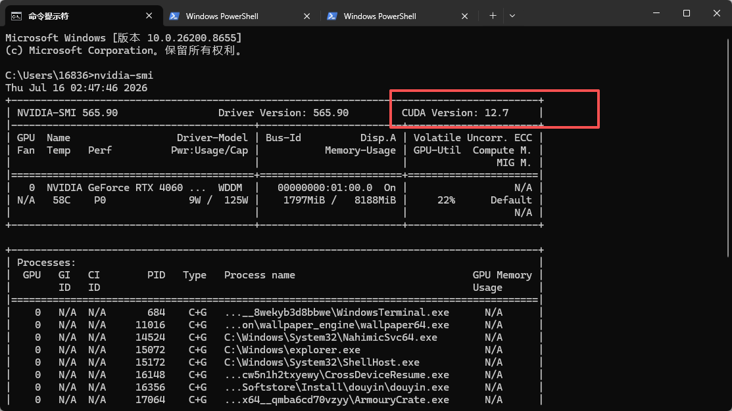Click the 'P0' performance state
Viewport: 732px width, 411px height.
coord(99,200)
